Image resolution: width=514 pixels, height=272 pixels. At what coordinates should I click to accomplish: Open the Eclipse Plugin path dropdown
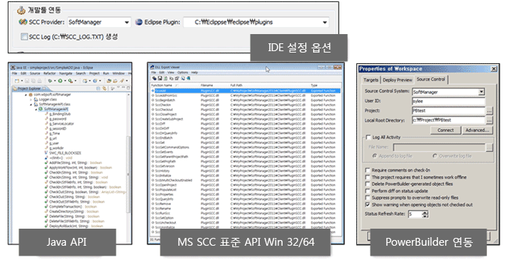point(256,22)
